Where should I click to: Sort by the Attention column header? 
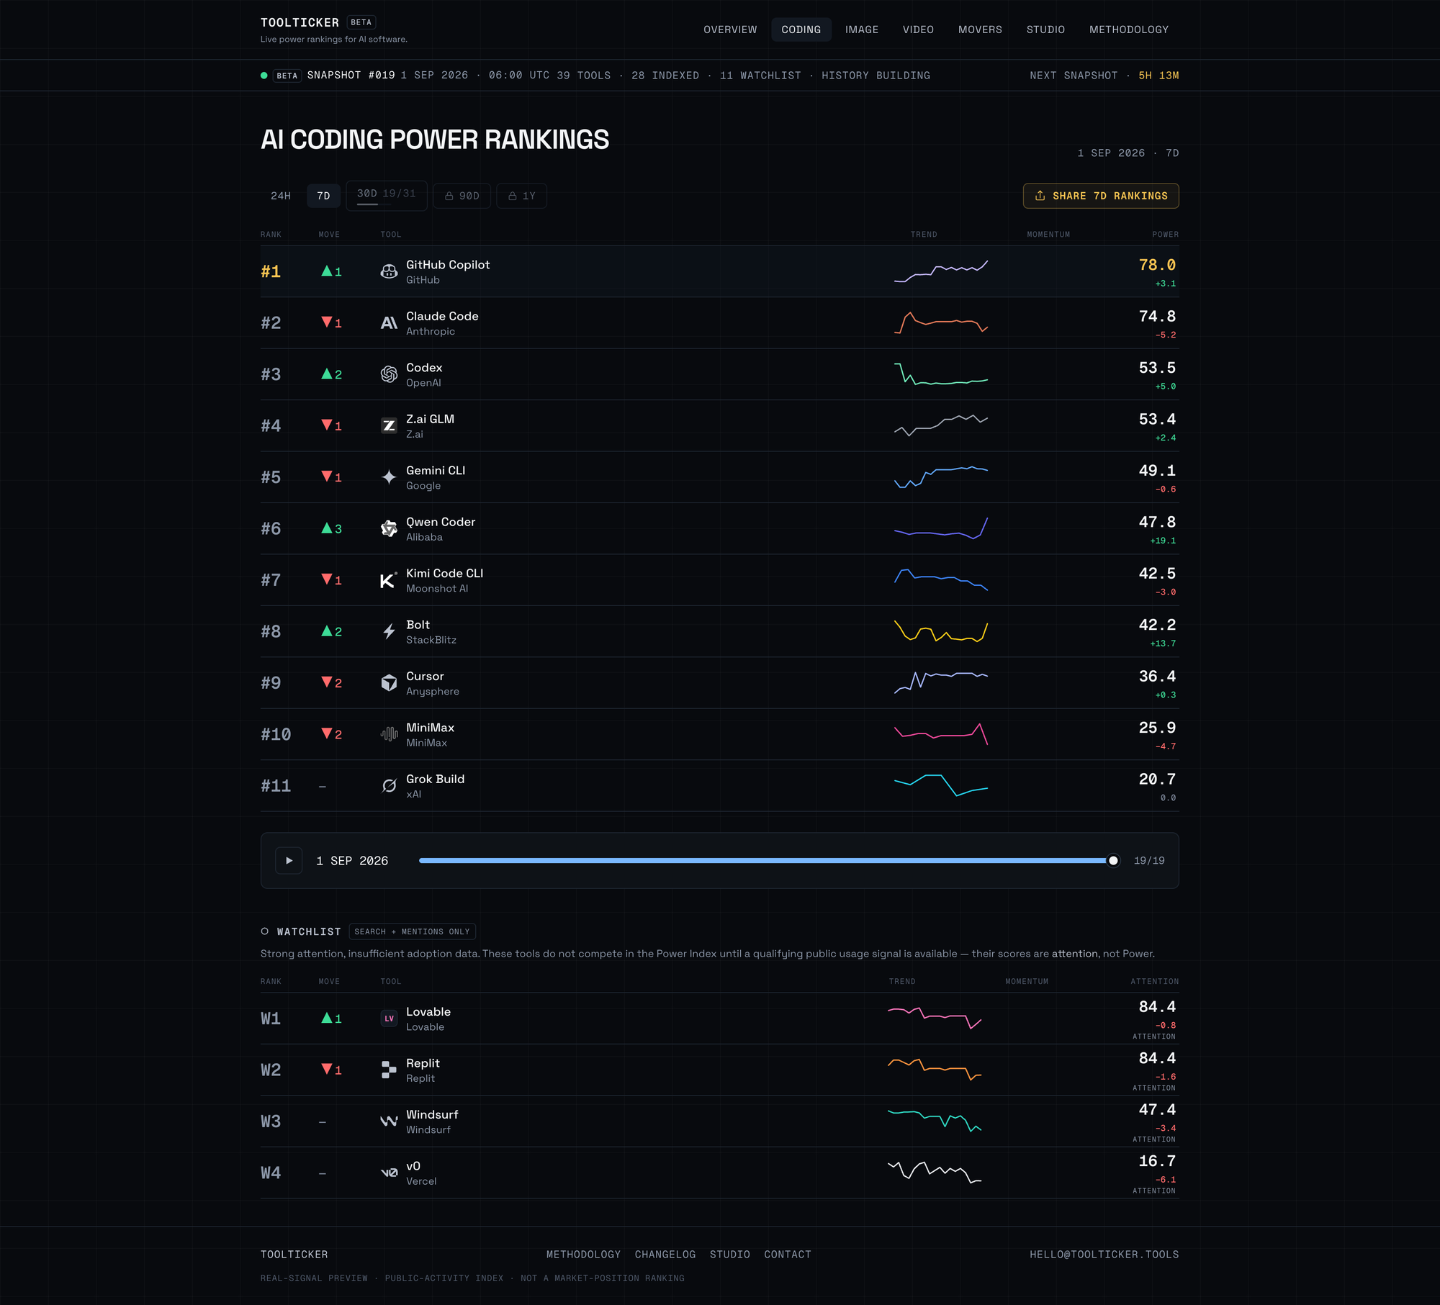tap(1154, 981)
